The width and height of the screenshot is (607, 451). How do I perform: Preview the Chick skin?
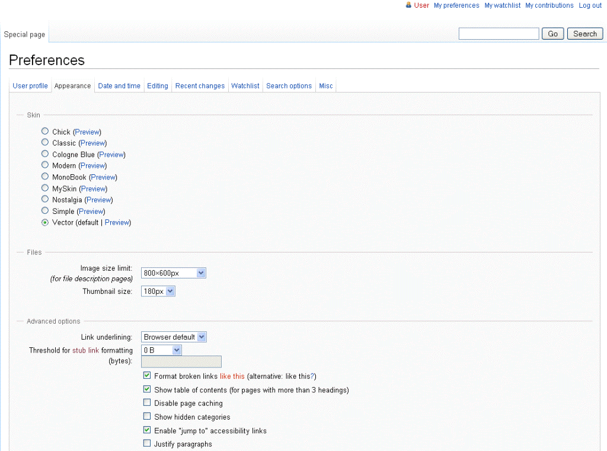(x=87, y=132)
